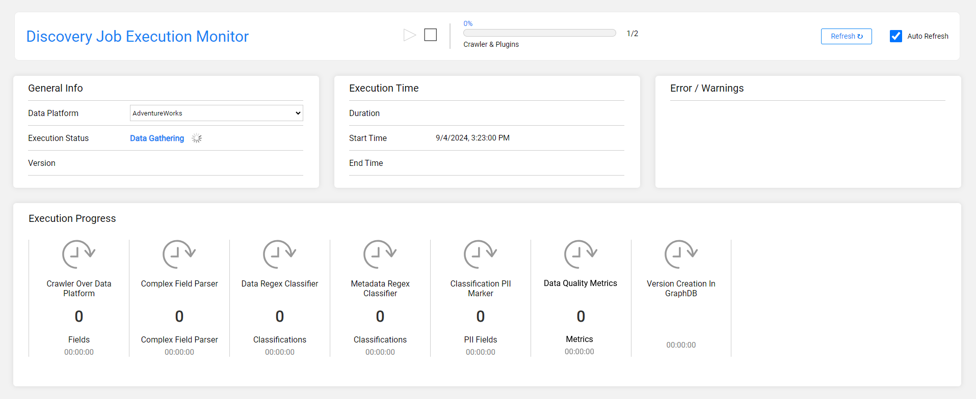Click the 1/2 step counter

tap(632, 34)
